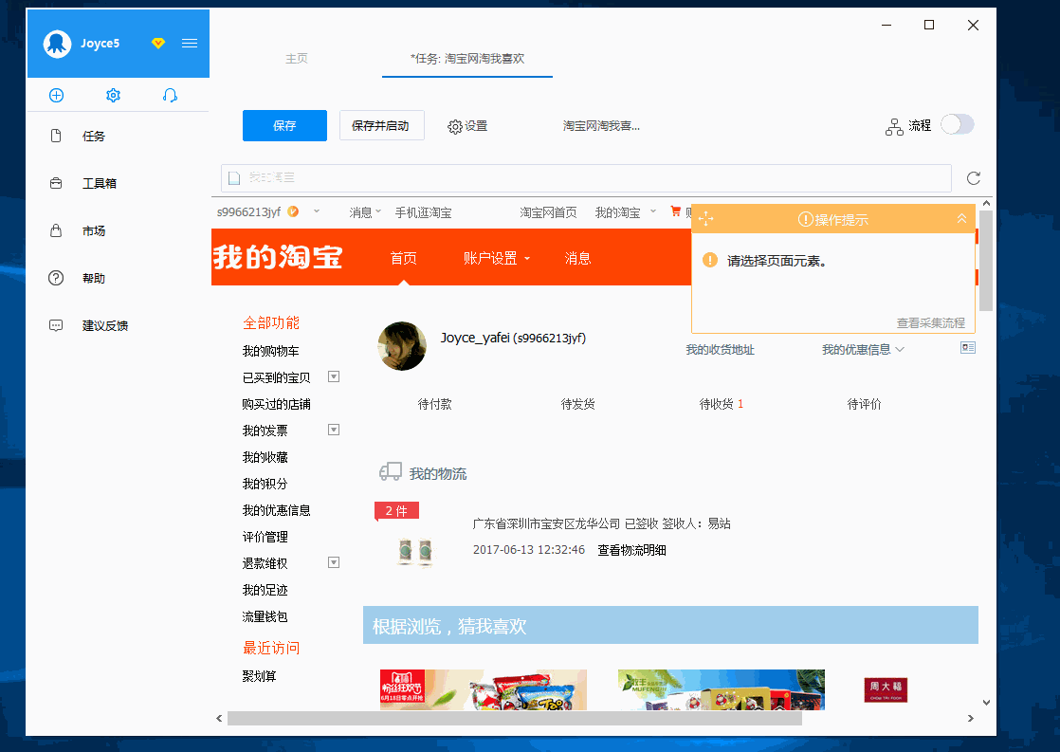
Task: Open the hamburger menu beside Joyce5
Action: tap(190, 44)
